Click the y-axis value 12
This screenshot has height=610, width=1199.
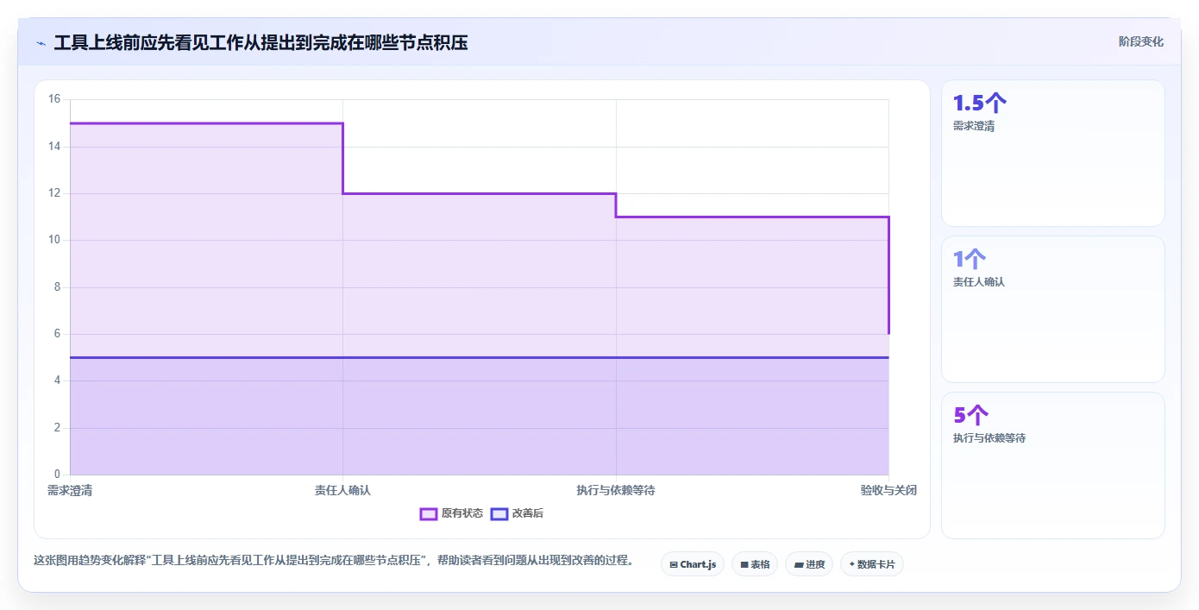pyautogui.click(x=54, y=193)
